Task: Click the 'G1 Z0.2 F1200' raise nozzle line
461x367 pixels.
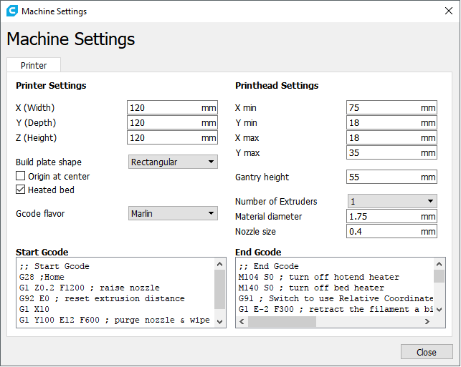Action: (x=90, y=288)
